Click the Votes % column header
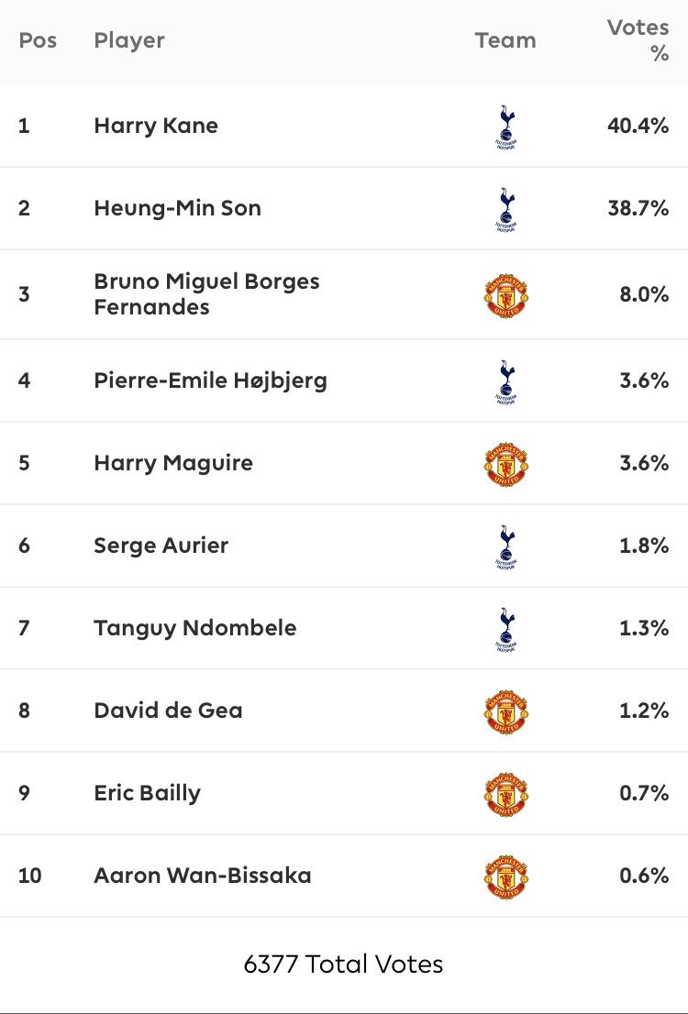 (x=638, y=41)
